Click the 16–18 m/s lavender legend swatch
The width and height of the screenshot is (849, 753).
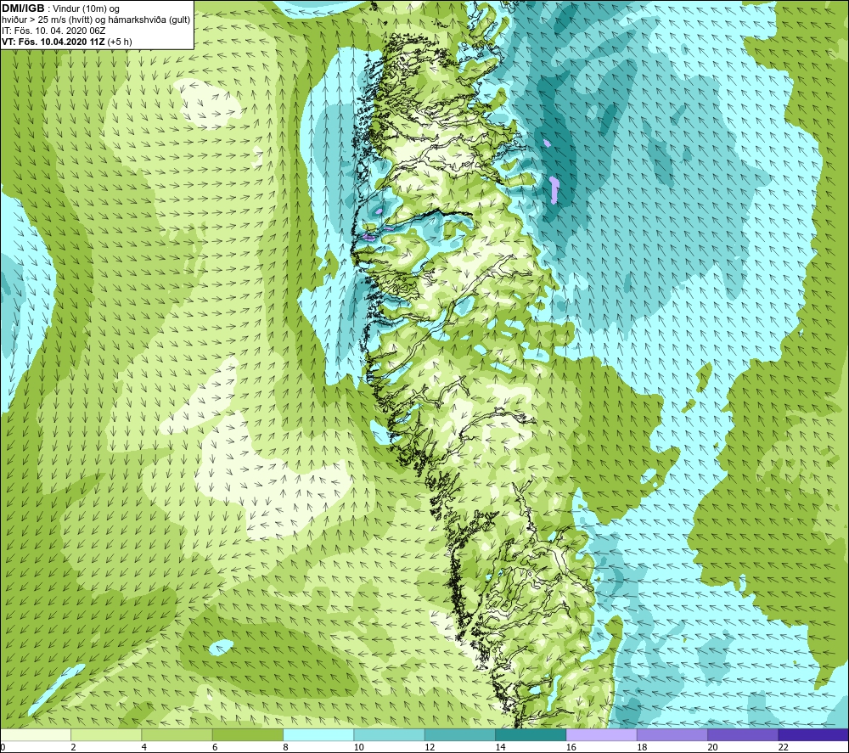coord(602,734)
